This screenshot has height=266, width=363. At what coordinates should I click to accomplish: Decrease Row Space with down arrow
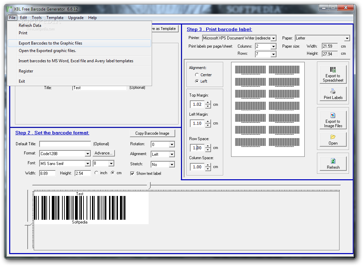[208, 150]
